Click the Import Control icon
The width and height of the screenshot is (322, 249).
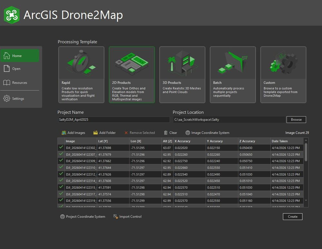tap(116, 216)
